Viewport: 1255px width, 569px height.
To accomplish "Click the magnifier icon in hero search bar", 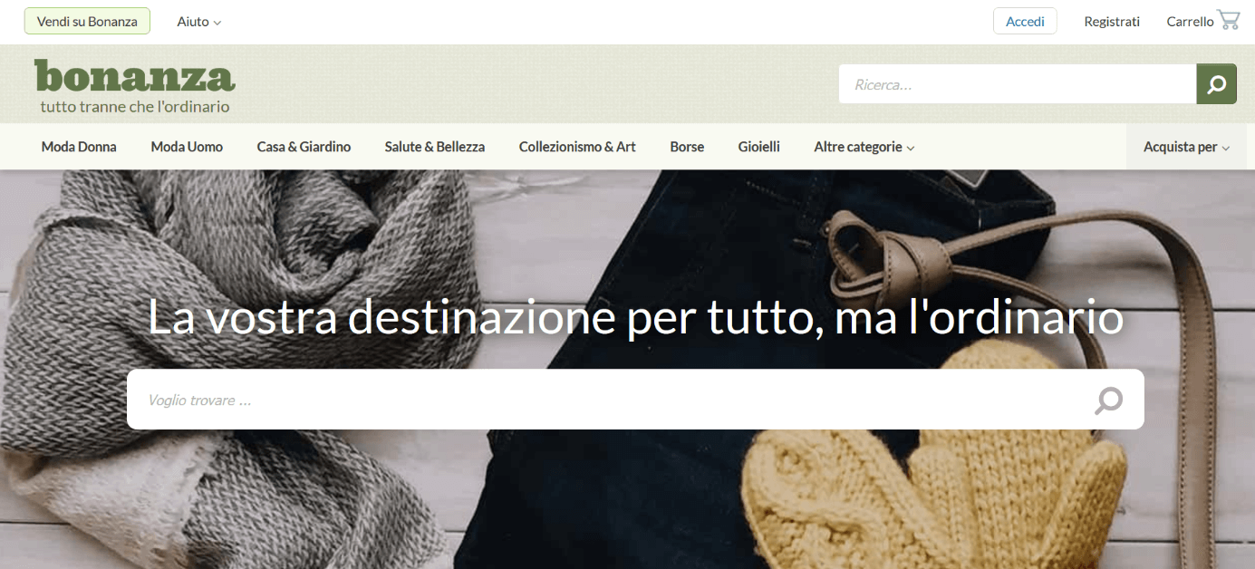I will click(x=1108, y=400).
